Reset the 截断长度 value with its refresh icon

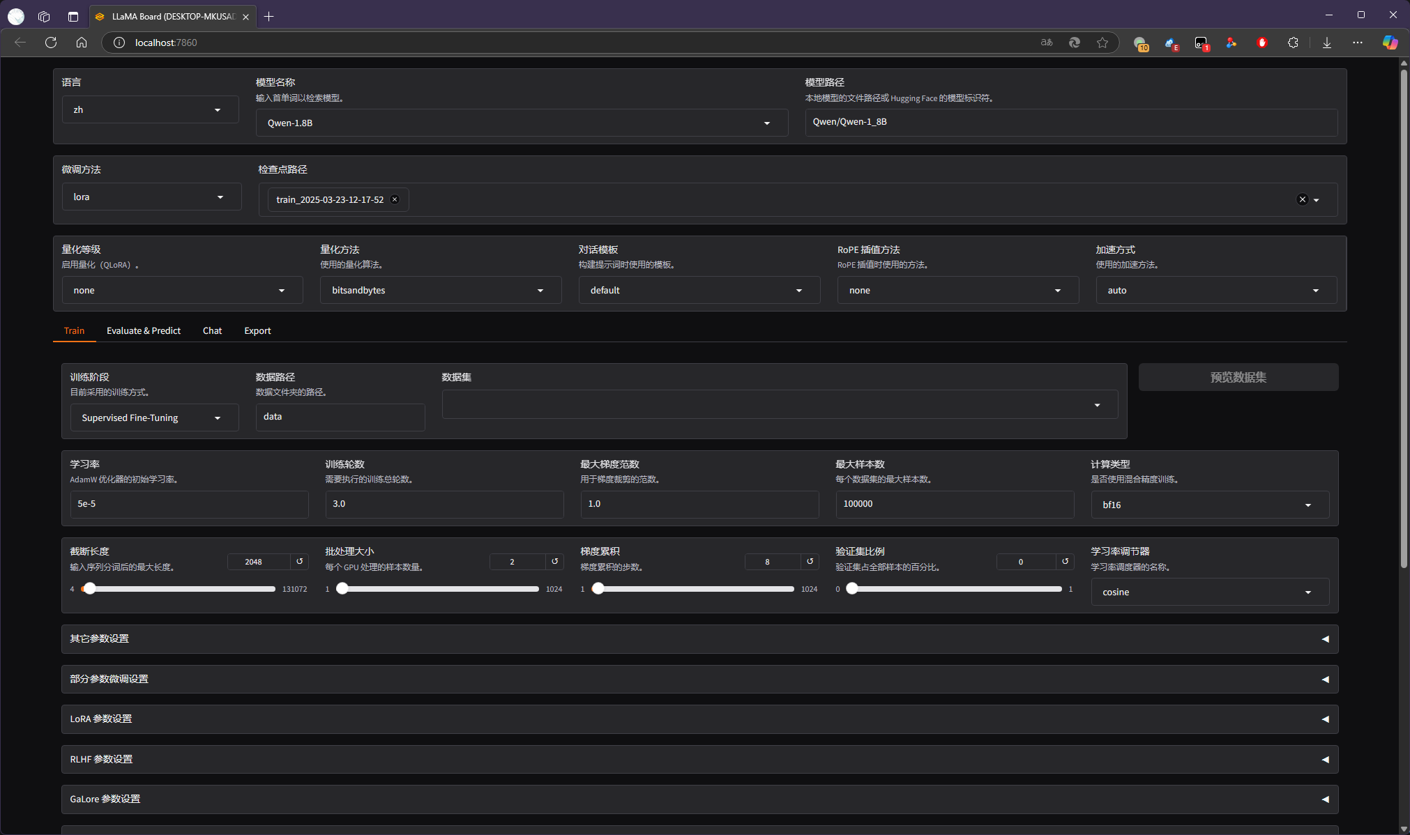(300, 561)
